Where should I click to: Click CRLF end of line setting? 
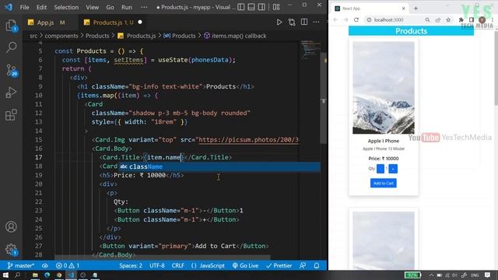178,266
